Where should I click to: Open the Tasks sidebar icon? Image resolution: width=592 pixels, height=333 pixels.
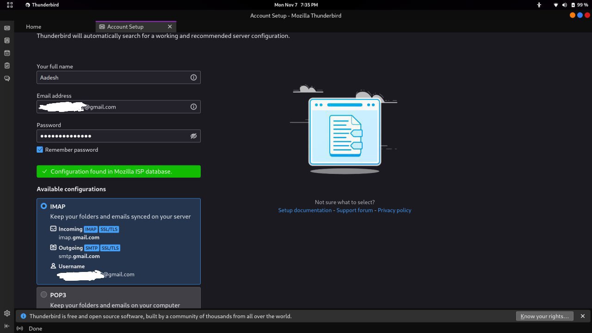6,65
